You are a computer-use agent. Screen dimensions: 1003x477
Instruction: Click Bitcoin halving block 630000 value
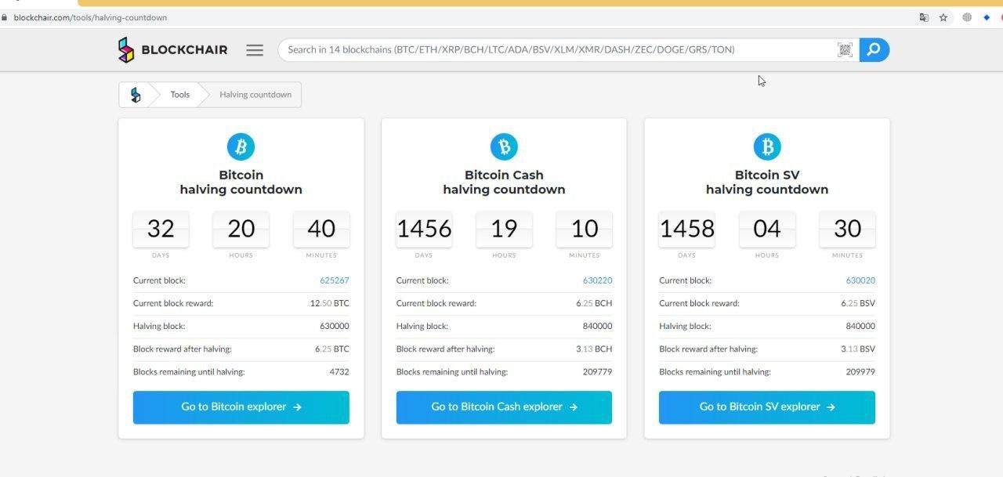click(x=335, y=326)
